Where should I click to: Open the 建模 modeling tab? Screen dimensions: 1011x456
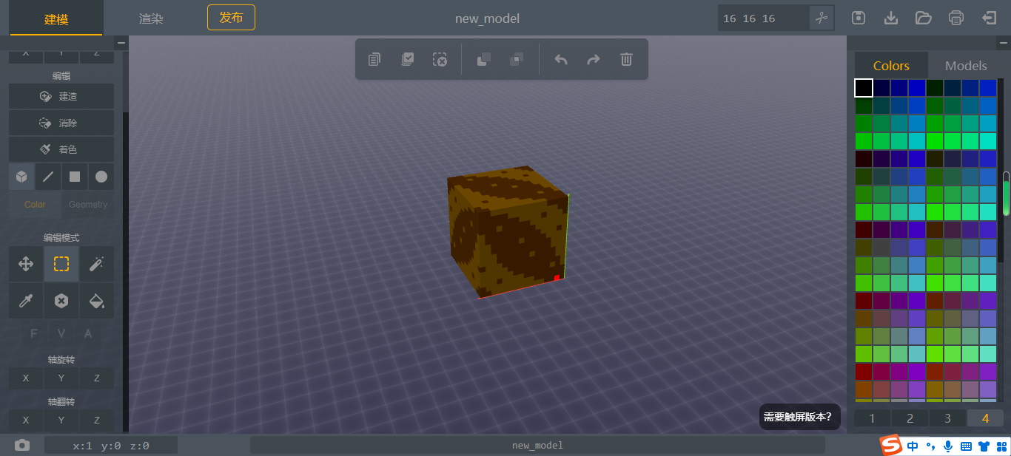coord(56,18)
